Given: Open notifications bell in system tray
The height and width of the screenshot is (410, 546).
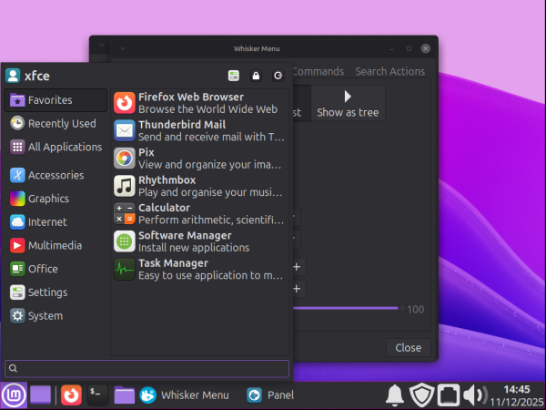Looking at the screenshot, I should pyautogui.click(x=395, y=395).
